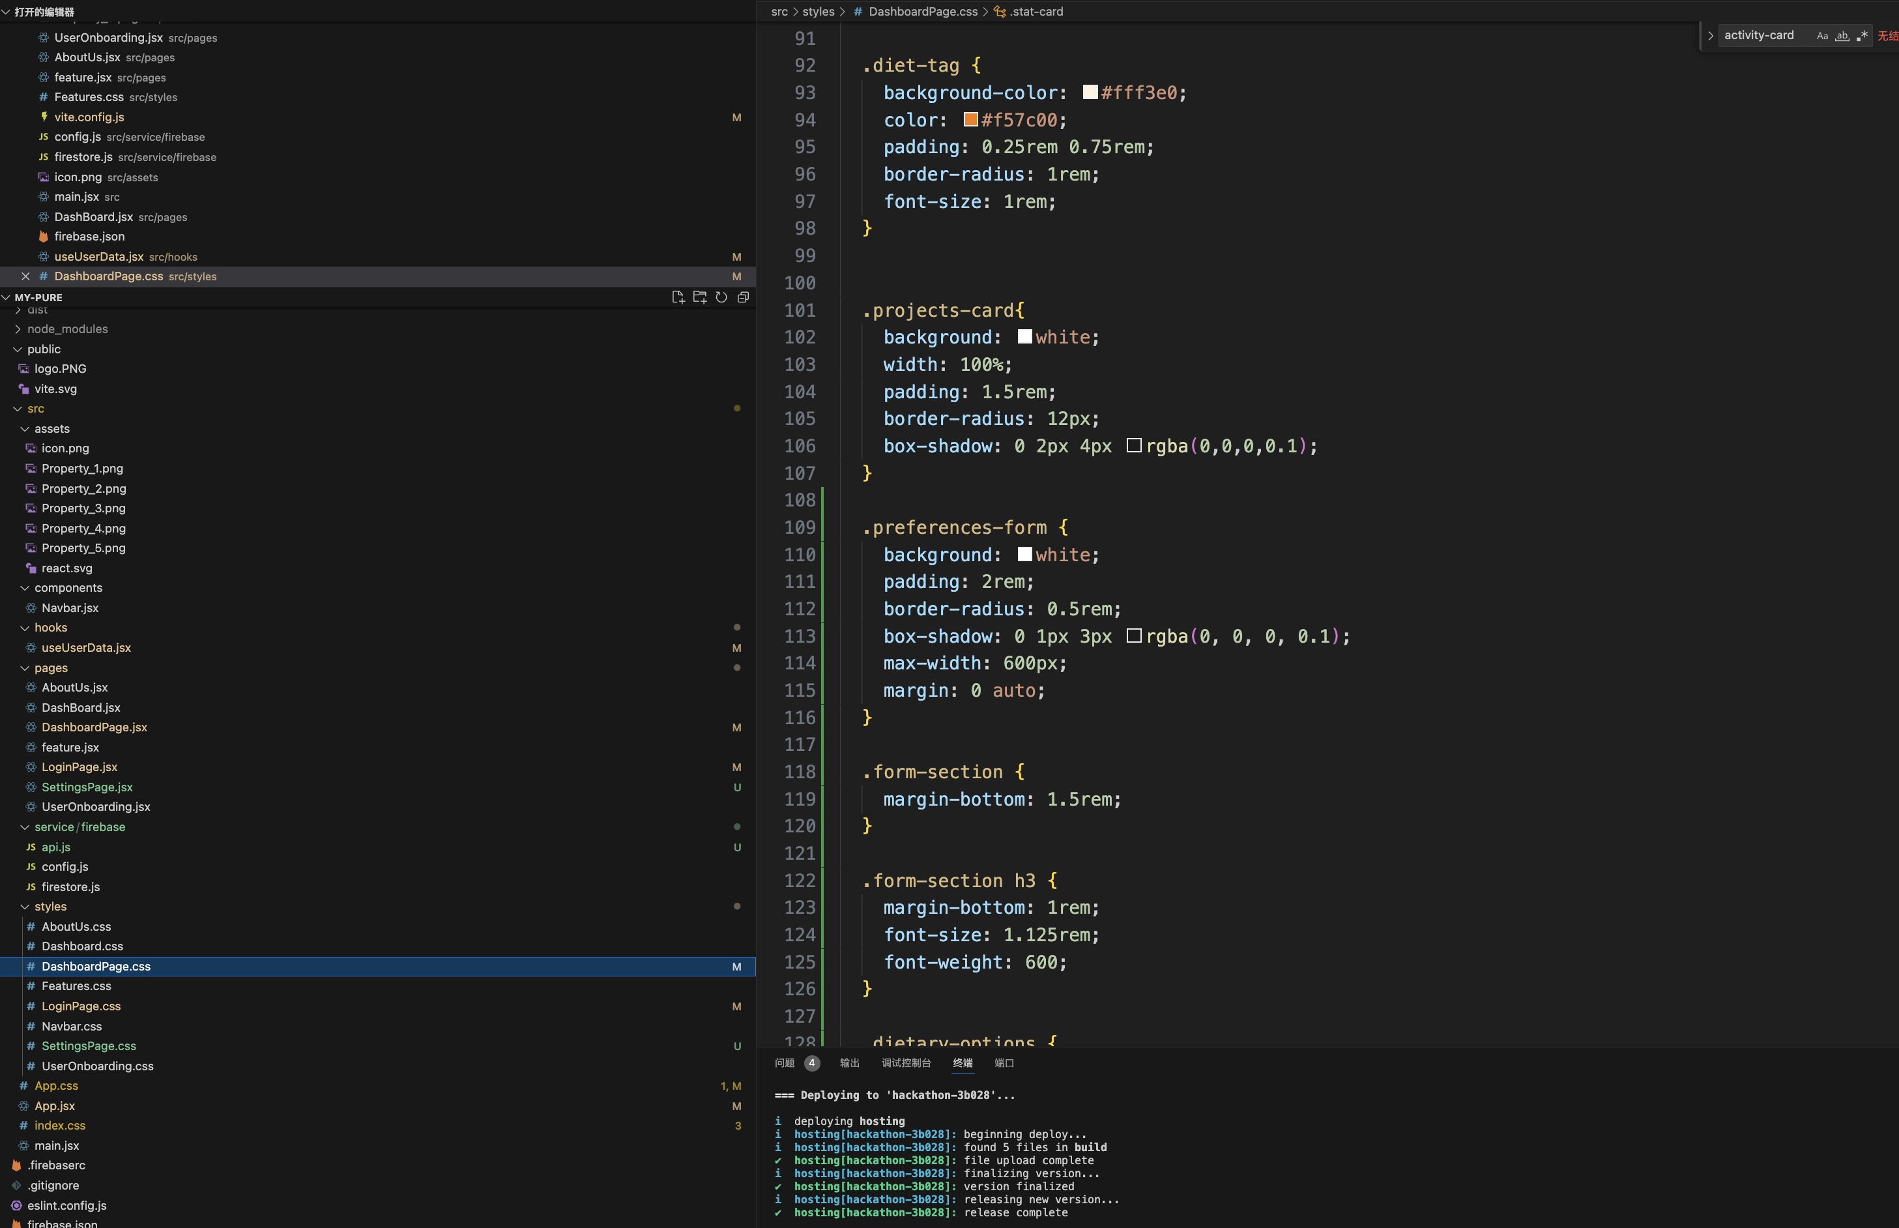Open firebase.json from open editors list

tap(89, 237)
